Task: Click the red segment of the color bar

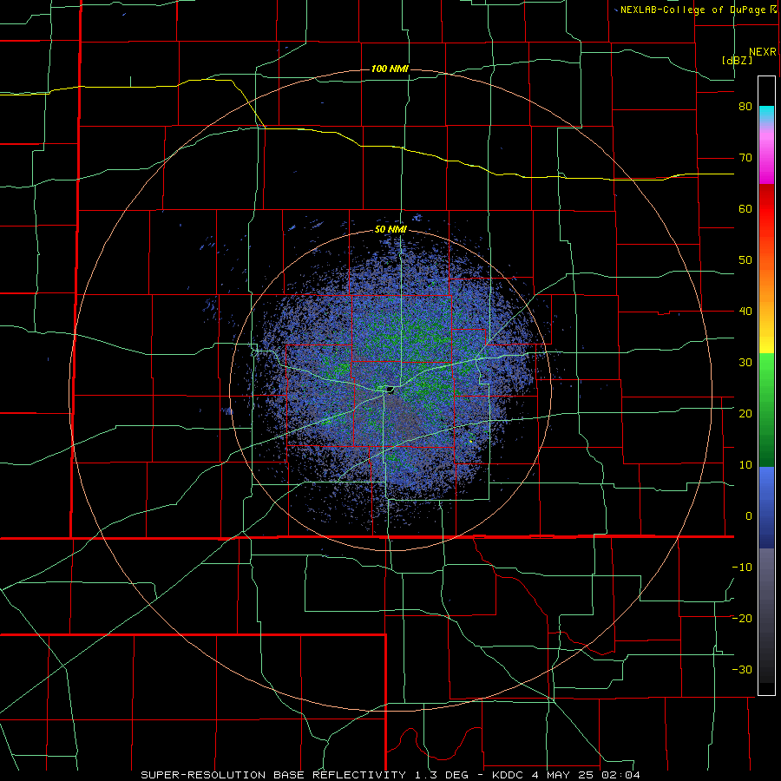Action: 766,209
